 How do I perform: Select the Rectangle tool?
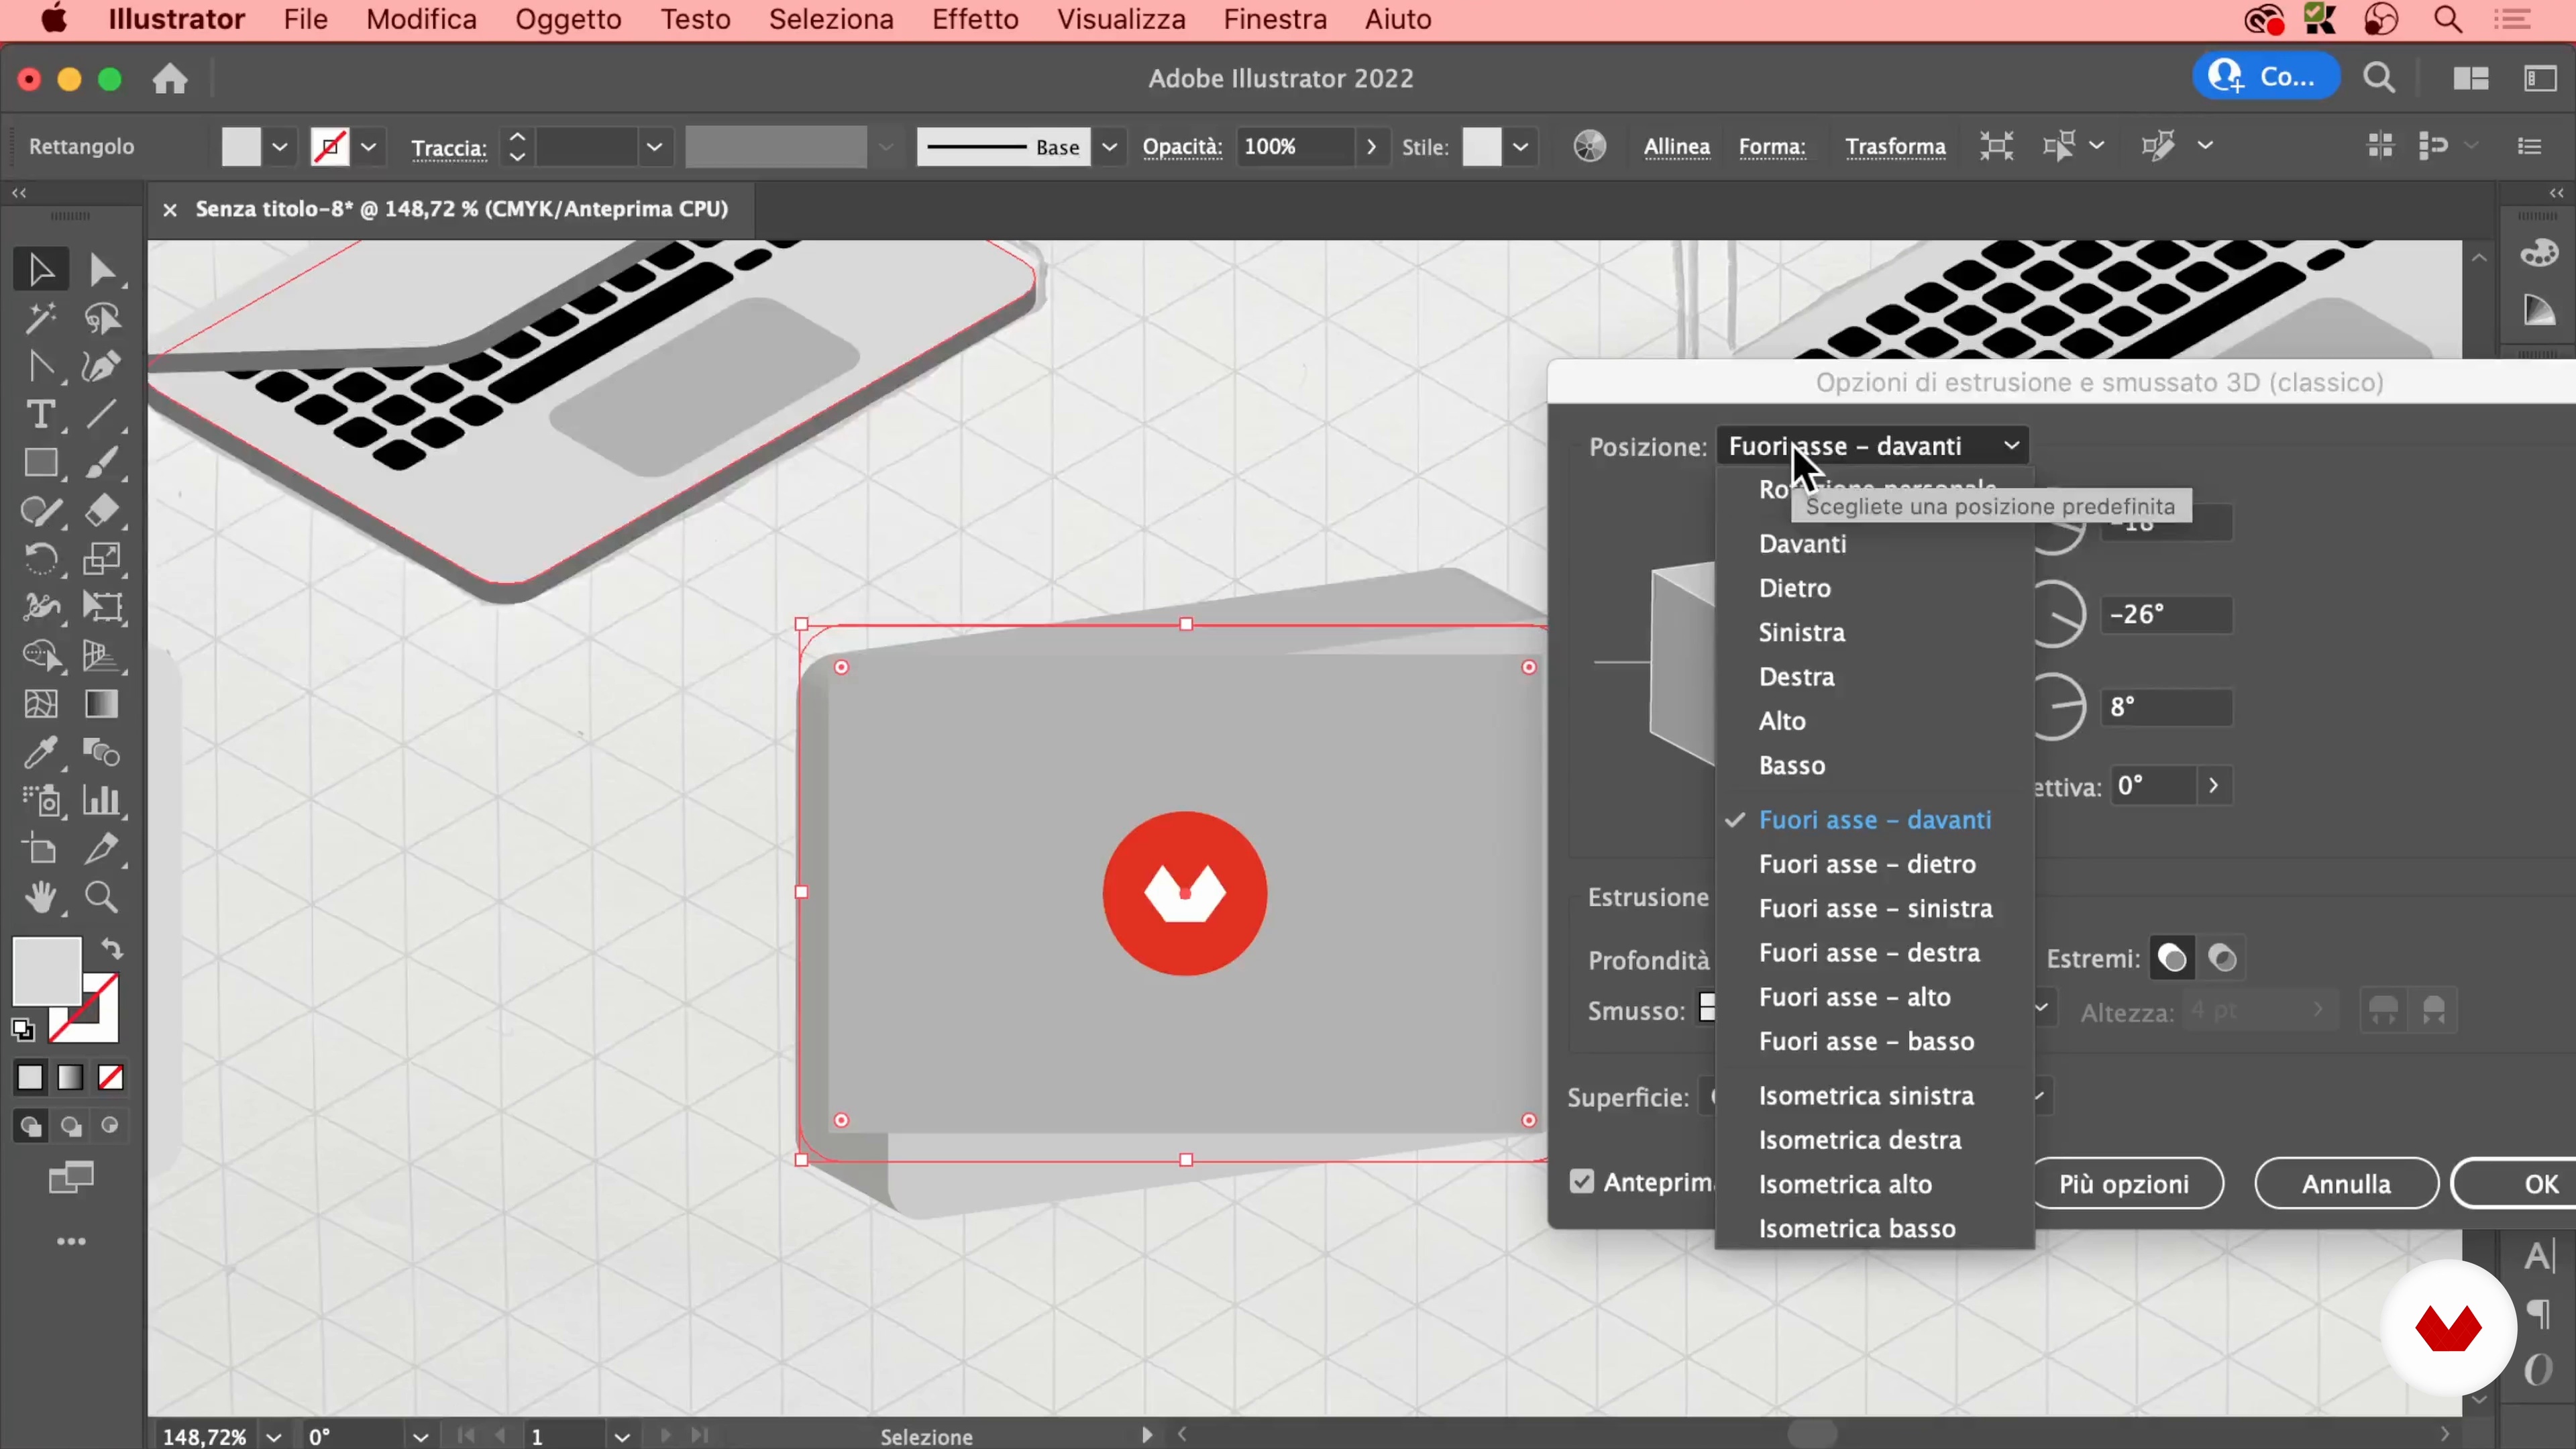coord(40,462)
